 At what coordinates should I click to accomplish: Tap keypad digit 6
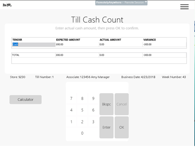(93, 110)
